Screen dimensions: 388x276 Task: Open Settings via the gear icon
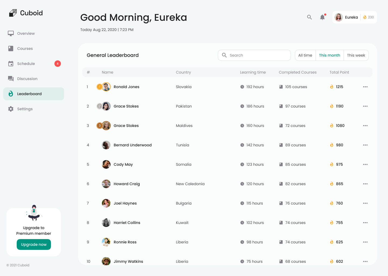11,109
